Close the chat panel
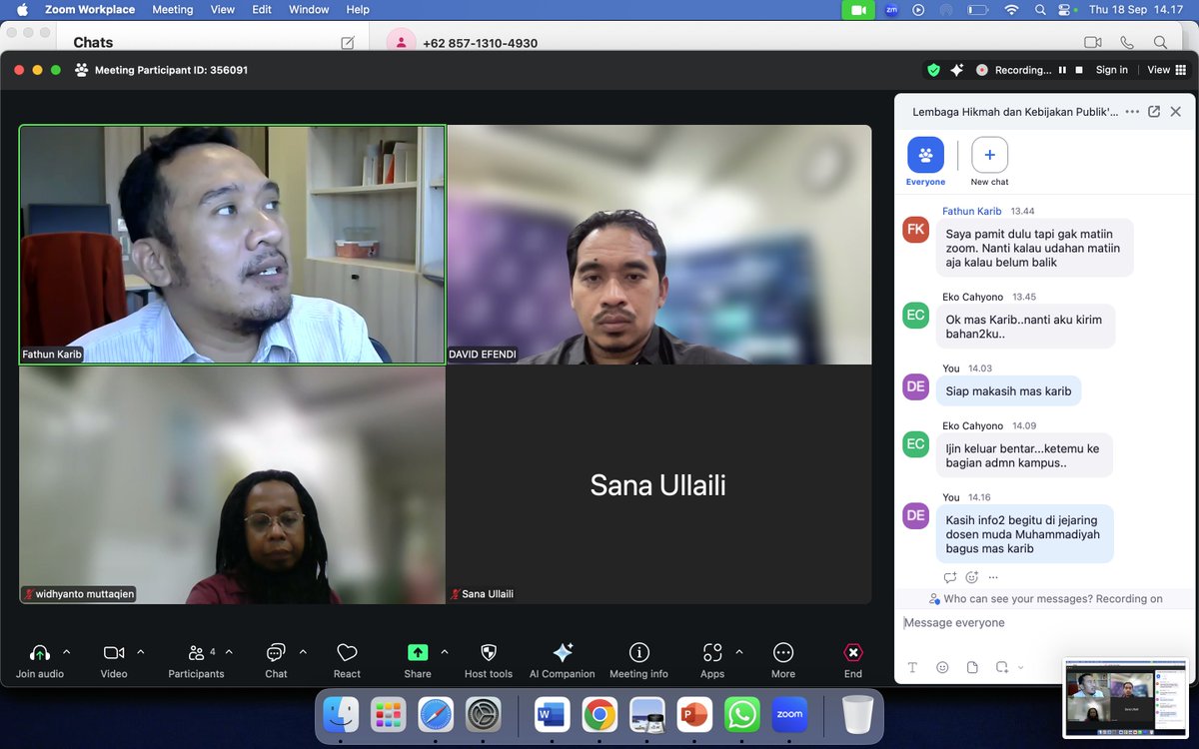The image size is (1199, 749). (x=1176, y=112)
